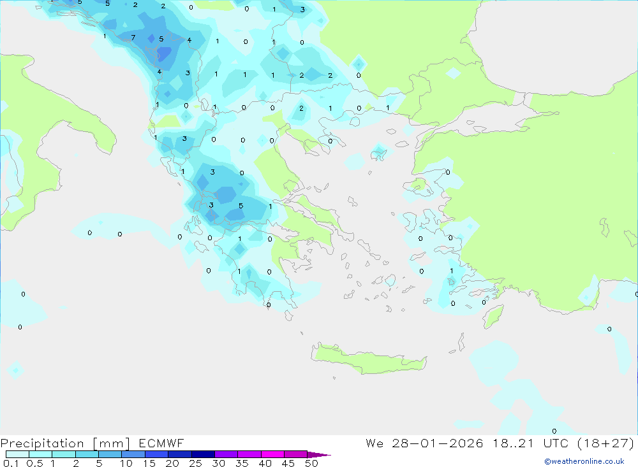Click the legend label "20"
638x467 pixels.
pyautogui.click(x=172, y=463)
